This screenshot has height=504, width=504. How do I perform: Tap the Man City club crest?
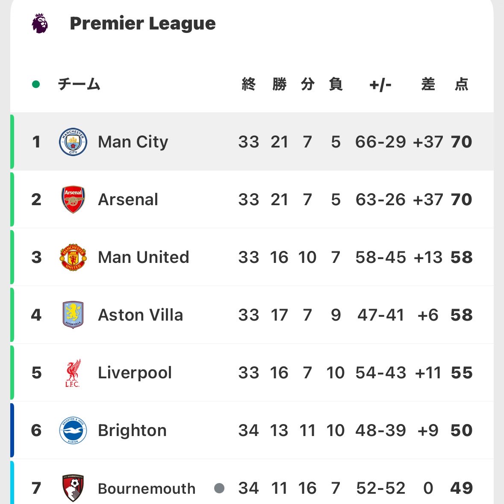coord(73,141)
